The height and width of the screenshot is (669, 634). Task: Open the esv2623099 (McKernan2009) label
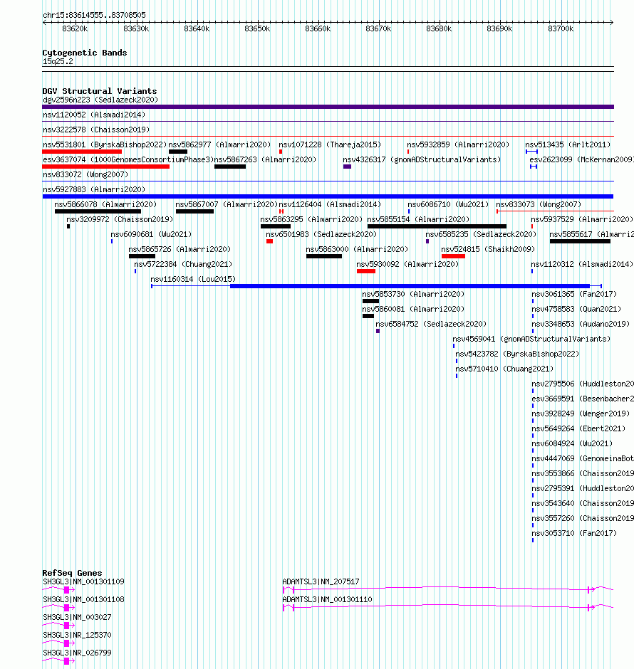(581, 159)
